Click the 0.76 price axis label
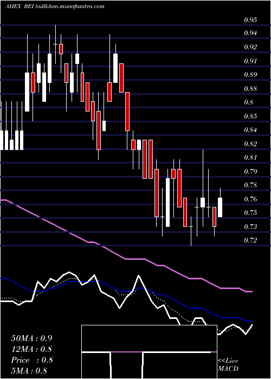 [250, 199]
